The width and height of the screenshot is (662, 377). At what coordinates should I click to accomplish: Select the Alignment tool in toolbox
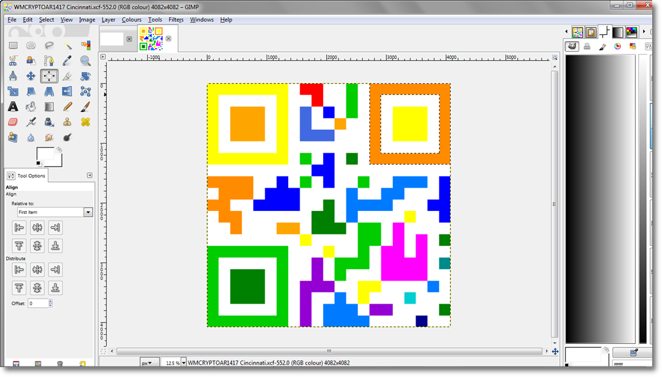tap(49, 76)
